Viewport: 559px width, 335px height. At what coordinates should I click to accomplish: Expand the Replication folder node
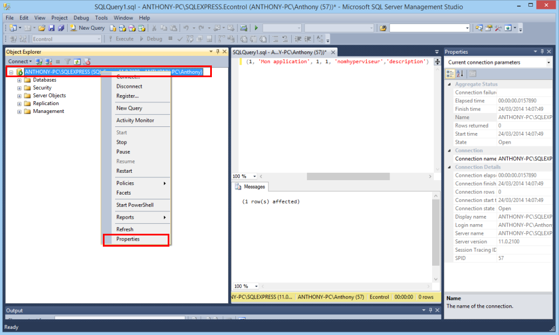click(x=19, y=104)
